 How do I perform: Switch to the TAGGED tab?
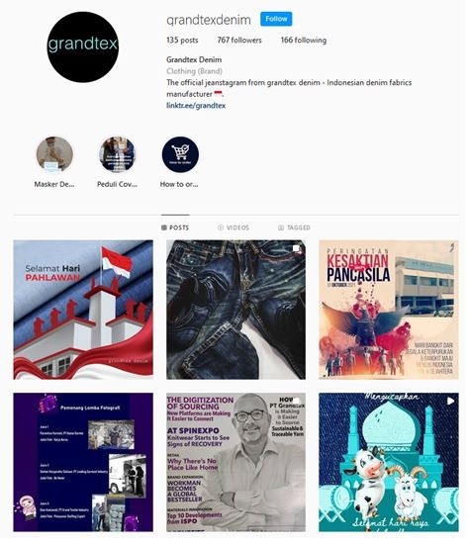(294, 227)
